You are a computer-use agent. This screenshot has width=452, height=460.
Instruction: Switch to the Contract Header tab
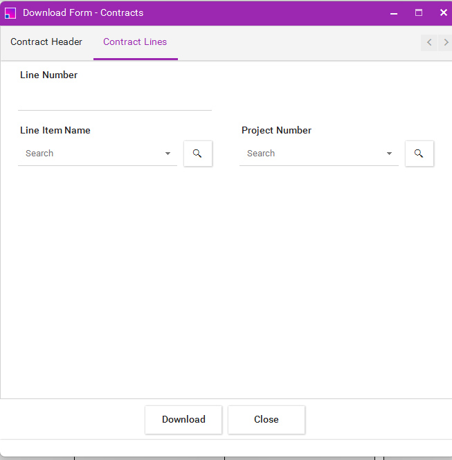point(46,42)
